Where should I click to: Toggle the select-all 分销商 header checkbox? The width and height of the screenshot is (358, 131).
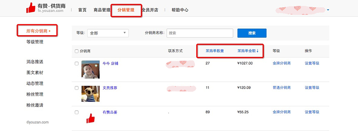click(77, 51)
